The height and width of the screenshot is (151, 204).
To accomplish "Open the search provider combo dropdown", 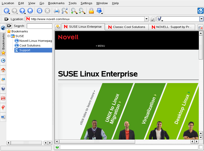I will tap(201, 19).
